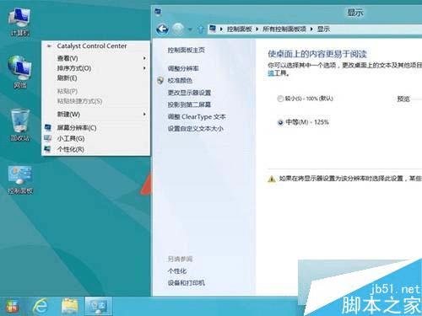Open 控制面板主页 link in sidebar
This screenshot has width=422, height=316.
click(186, 51)
